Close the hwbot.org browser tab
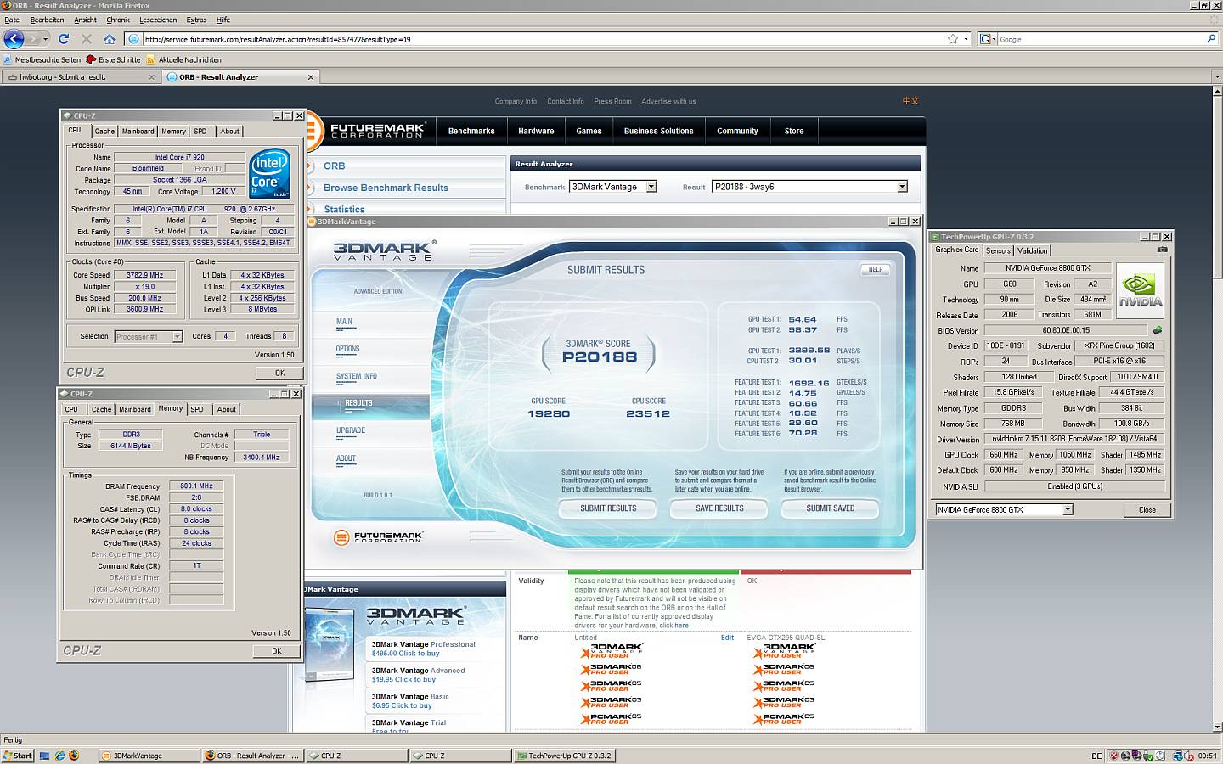Screen dimensions: 1223x764 [152, 77]
